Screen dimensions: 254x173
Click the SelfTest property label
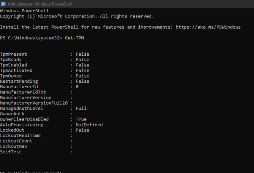click(x=11, y=152)
